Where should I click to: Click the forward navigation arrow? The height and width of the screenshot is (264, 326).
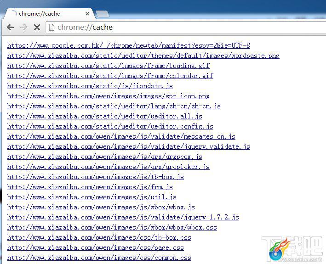pyautogui.click(x=23, y=27)
